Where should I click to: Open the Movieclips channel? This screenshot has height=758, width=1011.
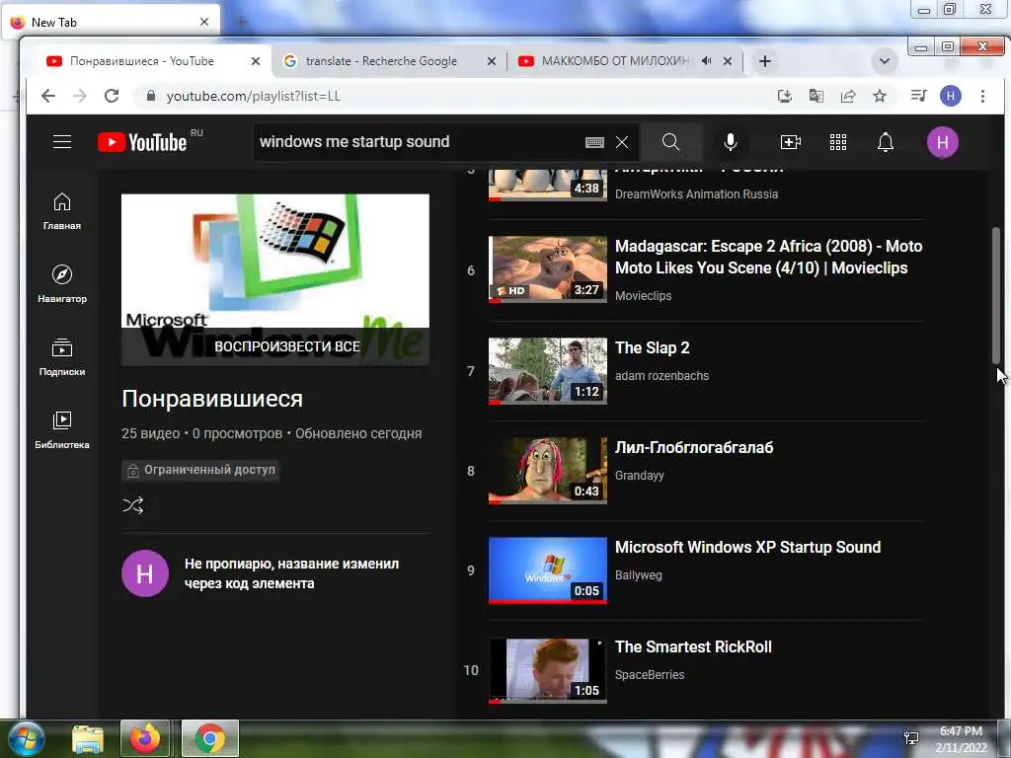coord(643,296)
